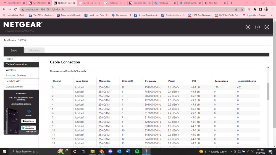276x155 pixels.
Task: Open the Wireless settings menu item
Action: click(11, 70)
